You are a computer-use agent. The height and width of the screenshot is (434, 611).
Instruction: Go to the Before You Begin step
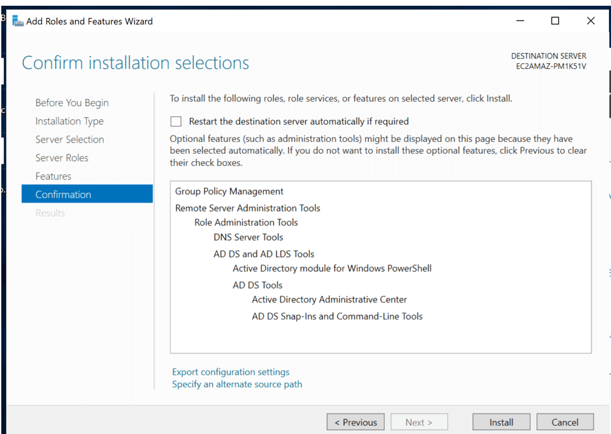click(x=72, y=103)
